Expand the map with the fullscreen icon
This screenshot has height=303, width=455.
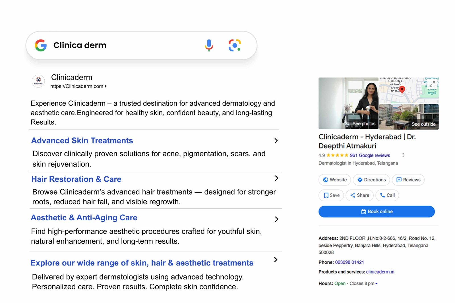(x=432, y=84)
